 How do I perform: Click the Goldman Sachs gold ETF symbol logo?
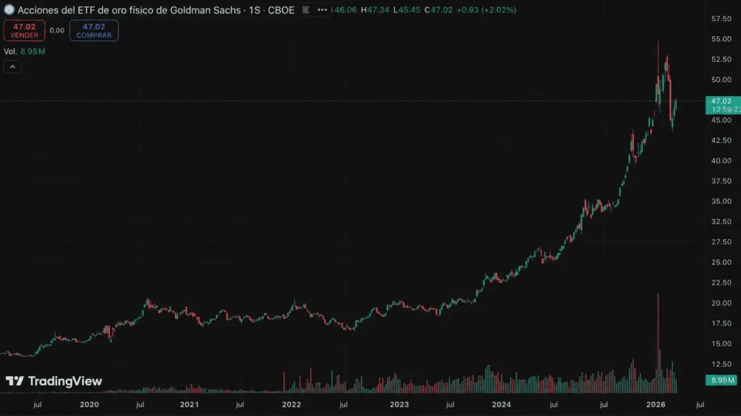click(9, 10)
